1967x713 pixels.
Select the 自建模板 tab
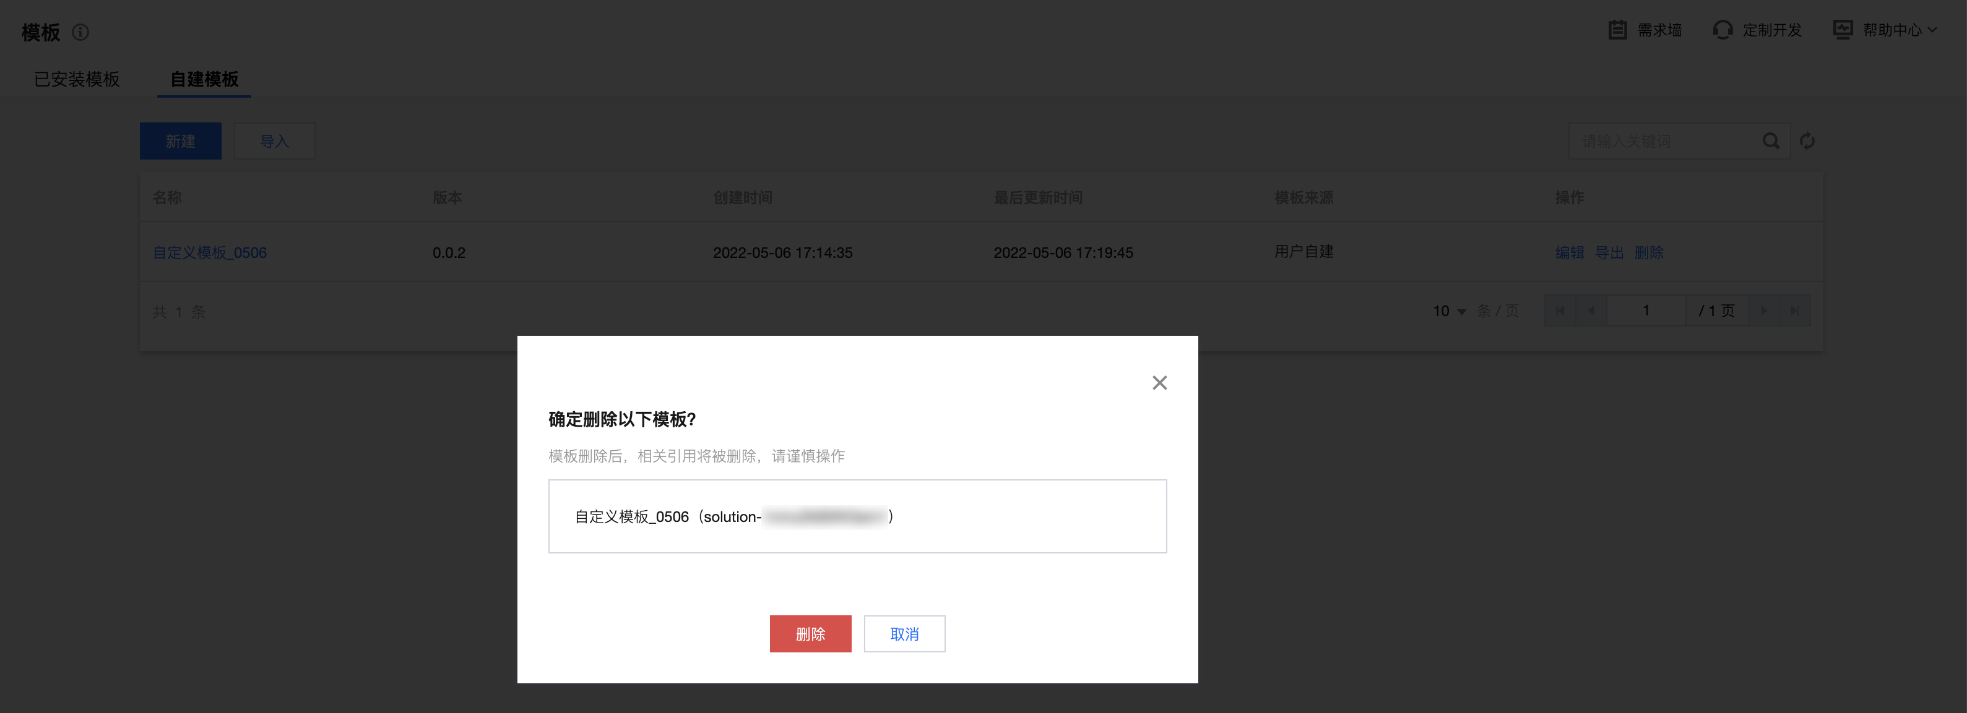(204, 79)
